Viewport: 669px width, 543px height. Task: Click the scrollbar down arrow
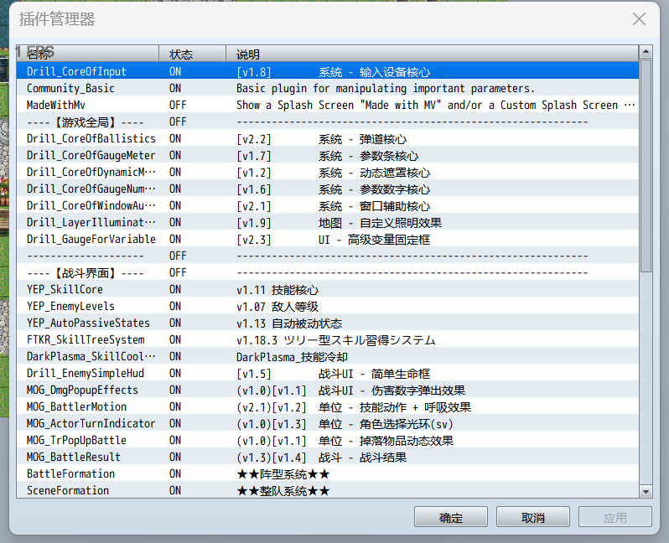click(x=646, y=491)
